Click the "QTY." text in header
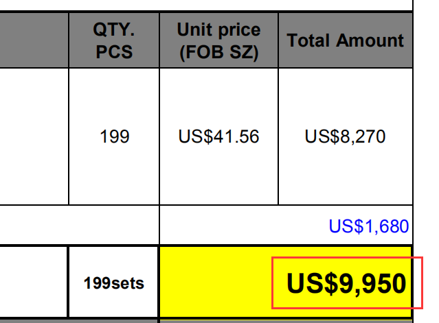 114,29
